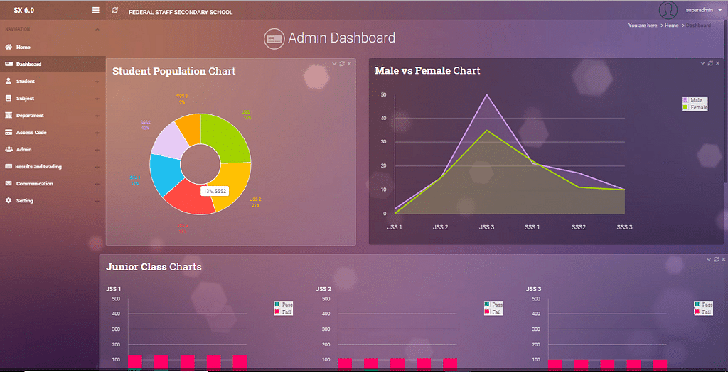Image resolution: width=728 pixels, height=372 pixels.
Task: Click the superadmin user avatar icon
Action: [x=668, y=10]
